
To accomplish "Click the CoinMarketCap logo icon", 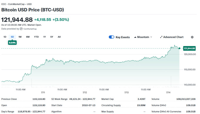I will pyautogui.click(x=21, y=29).
